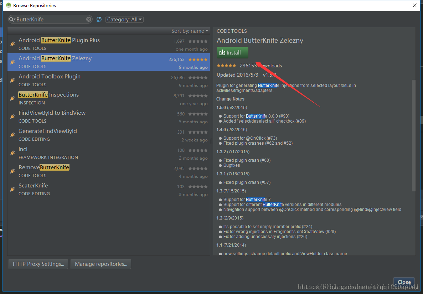This screenshot has height=294, width=423.
Task: Focus the plugin search field
Action: [x=51, y=19]
